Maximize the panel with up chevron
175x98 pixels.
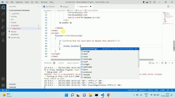point(169,63)
